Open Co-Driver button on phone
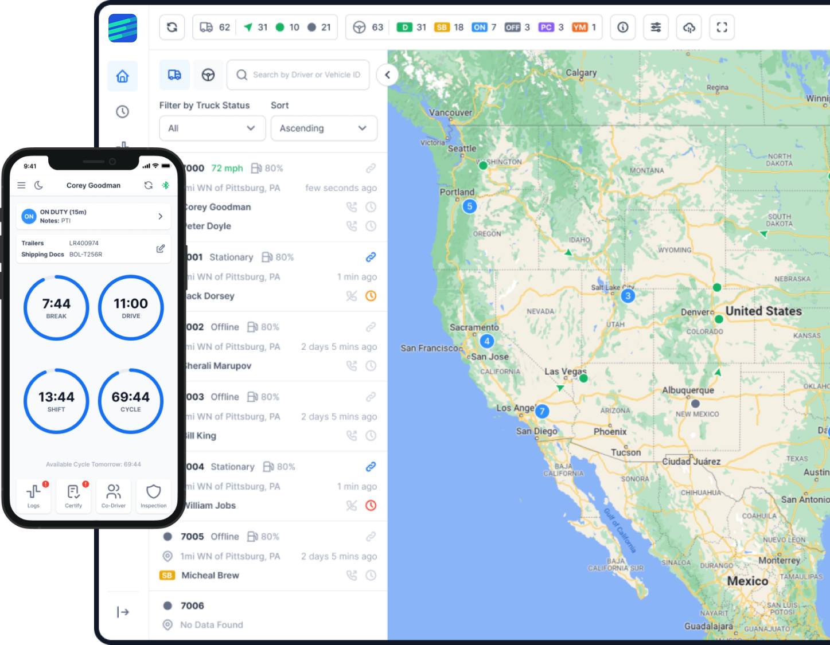 (114, 496)
